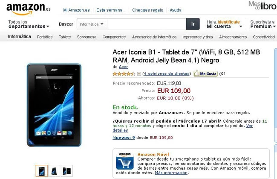Click the Mes del libro banner logo
The width and height of the screenshot is (277, 179).
click(x=263, y=6)
